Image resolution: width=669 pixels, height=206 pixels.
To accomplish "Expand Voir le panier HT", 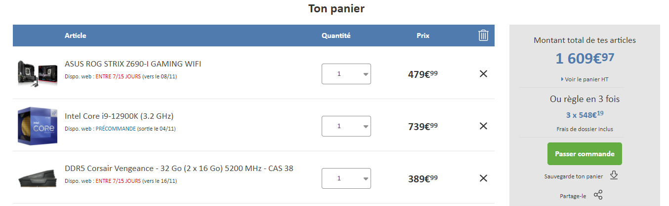I will (x=585, y=79).
